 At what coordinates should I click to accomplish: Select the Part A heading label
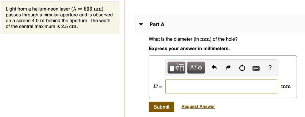pyautogui.click(x=157, y=25)
